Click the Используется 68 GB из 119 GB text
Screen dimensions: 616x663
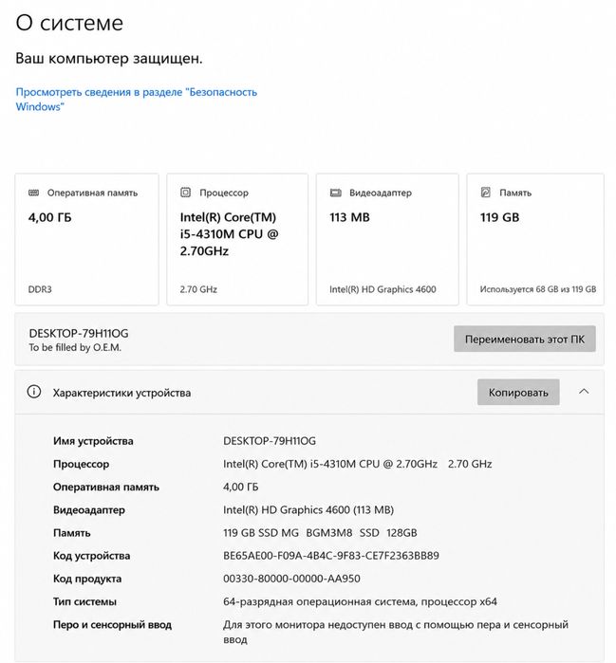pyautogui.click(x=538, y=289)
